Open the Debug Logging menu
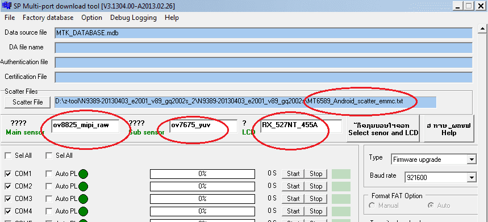Image resolution: width=488 pixels, height=222 pixels. tap(133, 18)
